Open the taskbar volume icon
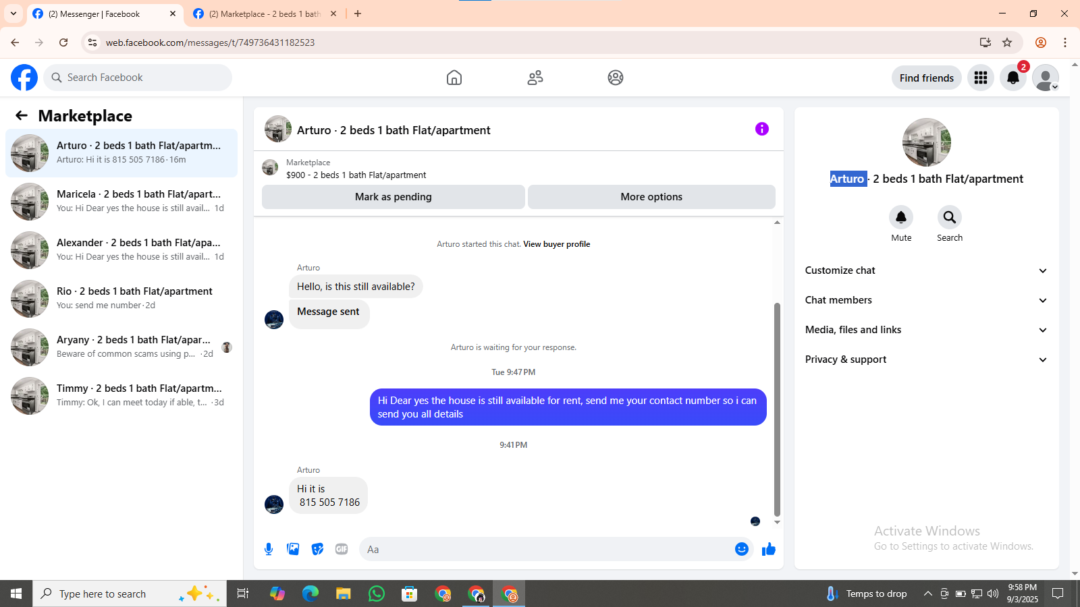The width and height of the screenshot is (1080, 607). (993, 594)
